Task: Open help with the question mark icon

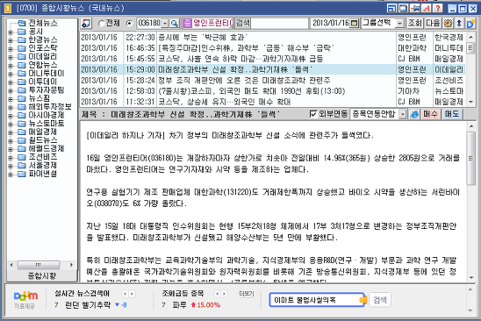Action: [x=438, y=8]
